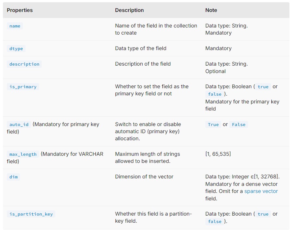Click the 'Data type of the field' text
Screen dimensions: 293x234
[141, 48]
